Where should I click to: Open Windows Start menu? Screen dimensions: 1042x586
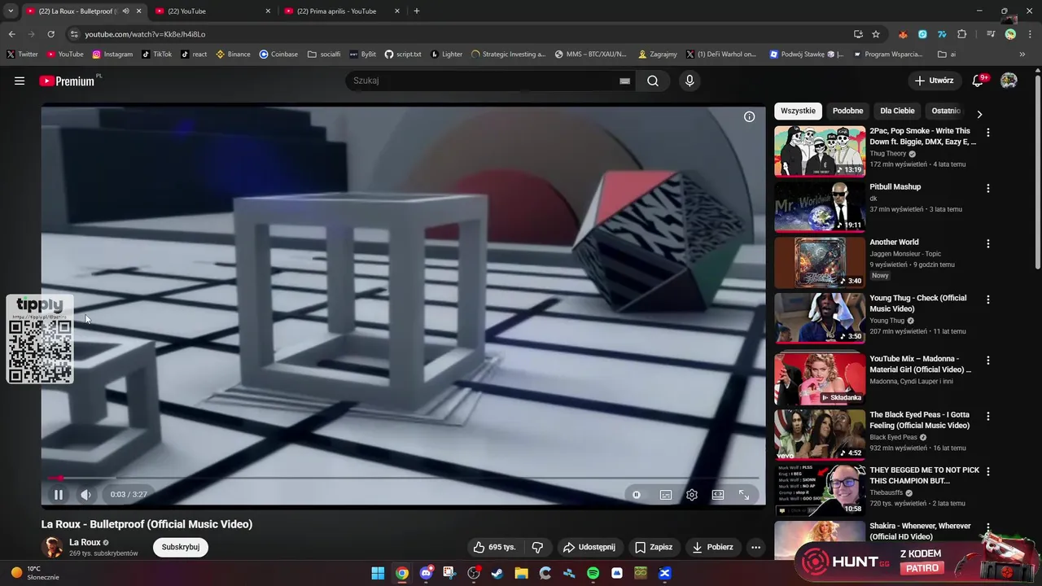[378, 573]
